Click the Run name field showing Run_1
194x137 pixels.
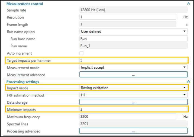click(x=133, y=46)
